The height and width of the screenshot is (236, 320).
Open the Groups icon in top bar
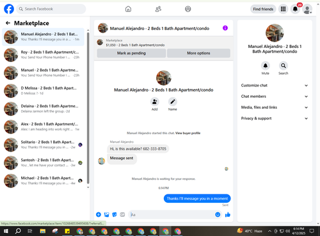pyautogui.click(x=188, y=9)
